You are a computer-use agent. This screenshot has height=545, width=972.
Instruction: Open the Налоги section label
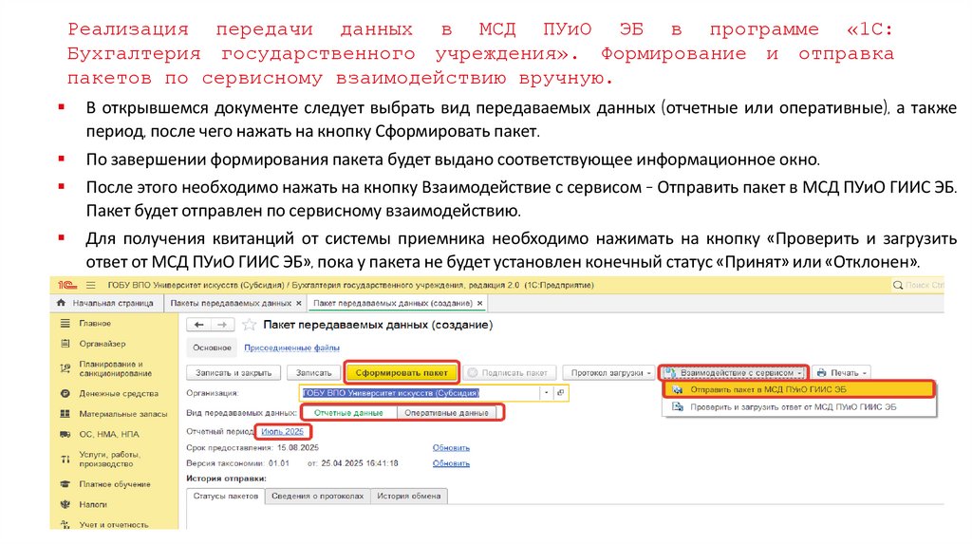click(x=93, y=505)
